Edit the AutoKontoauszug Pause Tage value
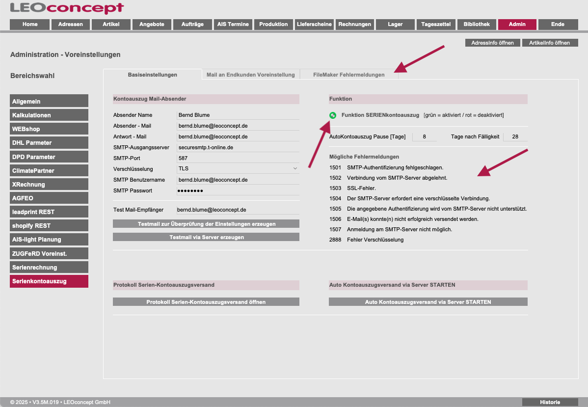 424,137
